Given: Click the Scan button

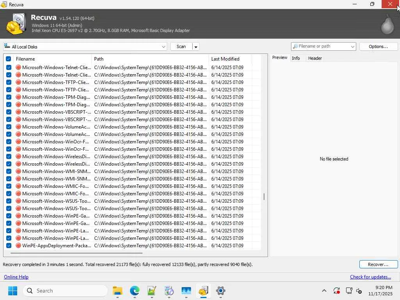Looking at the screenshot, I should click(x=181, y=46).
